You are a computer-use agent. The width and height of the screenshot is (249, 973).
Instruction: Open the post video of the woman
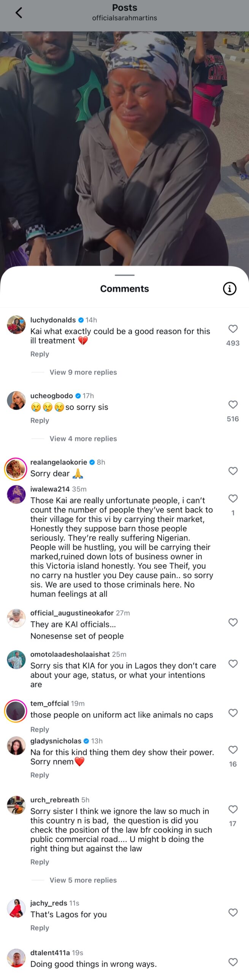tap(124, 148)
